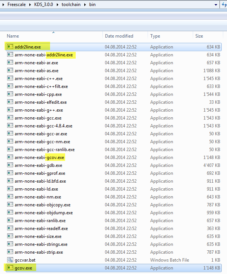The height and width of the screenshot is (274, 227).
Task: Sort by the Type column header
Action: coord(155,36)
